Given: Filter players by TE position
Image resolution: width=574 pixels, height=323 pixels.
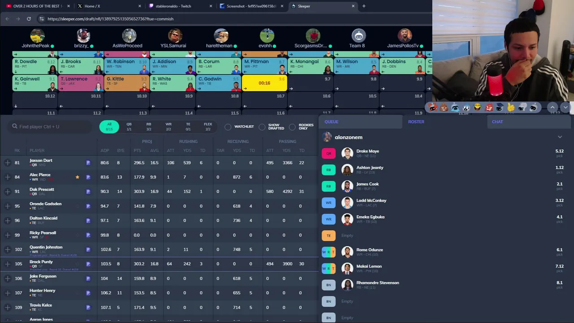Looking at the screenshot, I should tap(188, 127).
